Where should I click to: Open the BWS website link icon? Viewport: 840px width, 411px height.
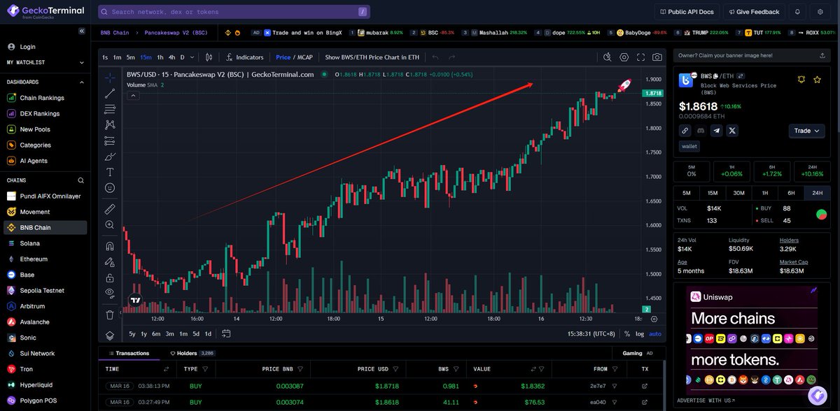tap(685, 131)
